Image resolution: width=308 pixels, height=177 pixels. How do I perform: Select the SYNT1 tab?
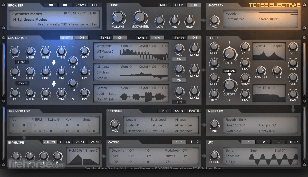point(67,38)
